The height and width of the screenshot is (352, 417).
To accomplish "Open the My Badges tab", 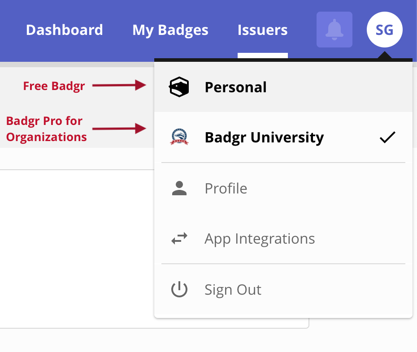I will [x=170, y=30].
